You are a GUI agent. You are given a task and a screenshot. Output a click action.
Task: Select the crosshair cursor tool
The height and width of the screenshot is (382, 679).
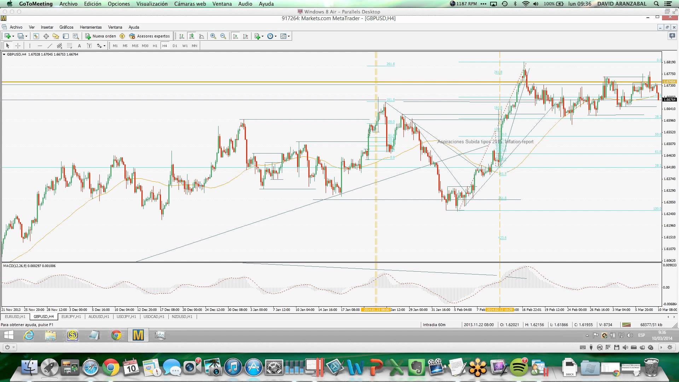(x=18, y=46)
